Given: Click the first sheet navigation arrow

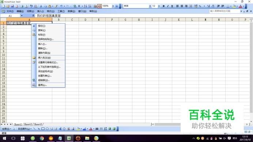Looking at the screenshot, I should (x=1, y=124).
